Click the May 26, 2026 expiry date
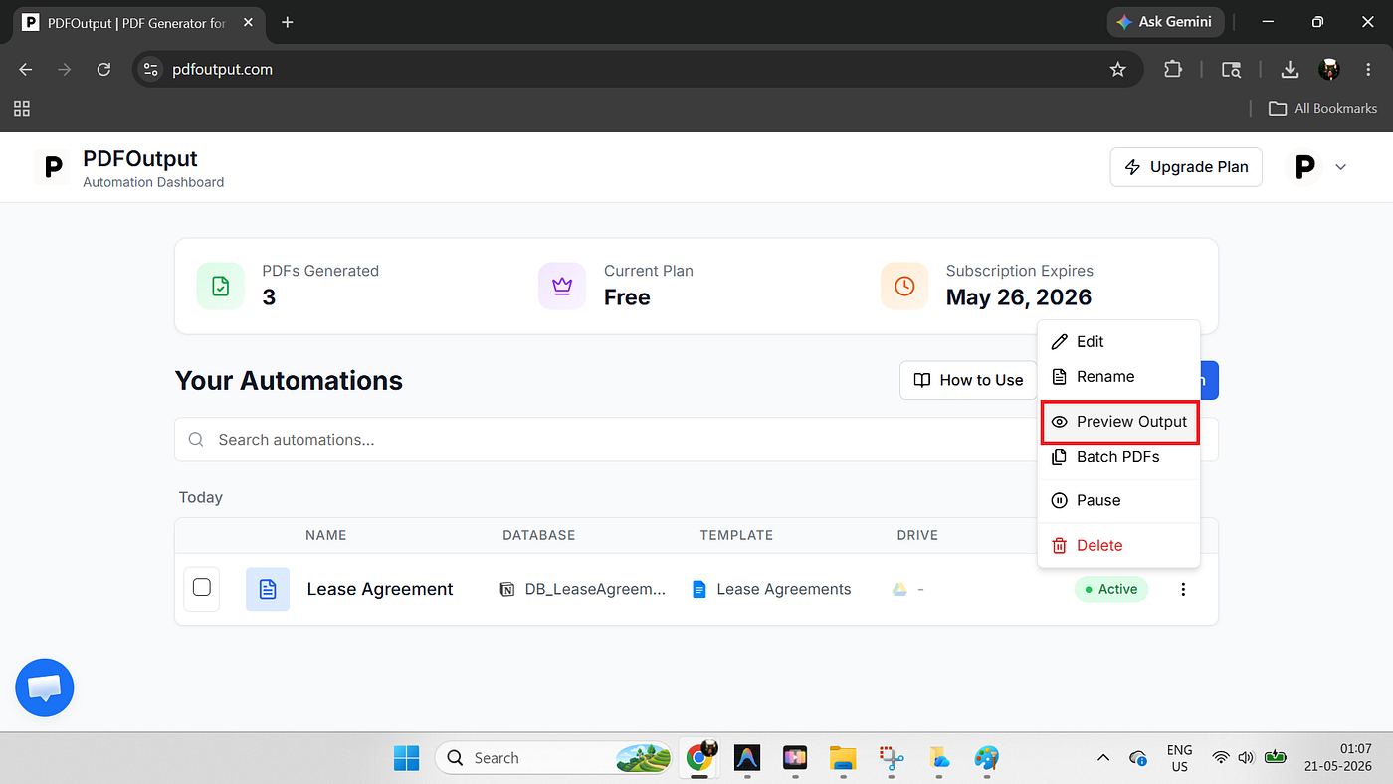The height and width of the screenshot is (784, 1393). (x=1019, y=297)
